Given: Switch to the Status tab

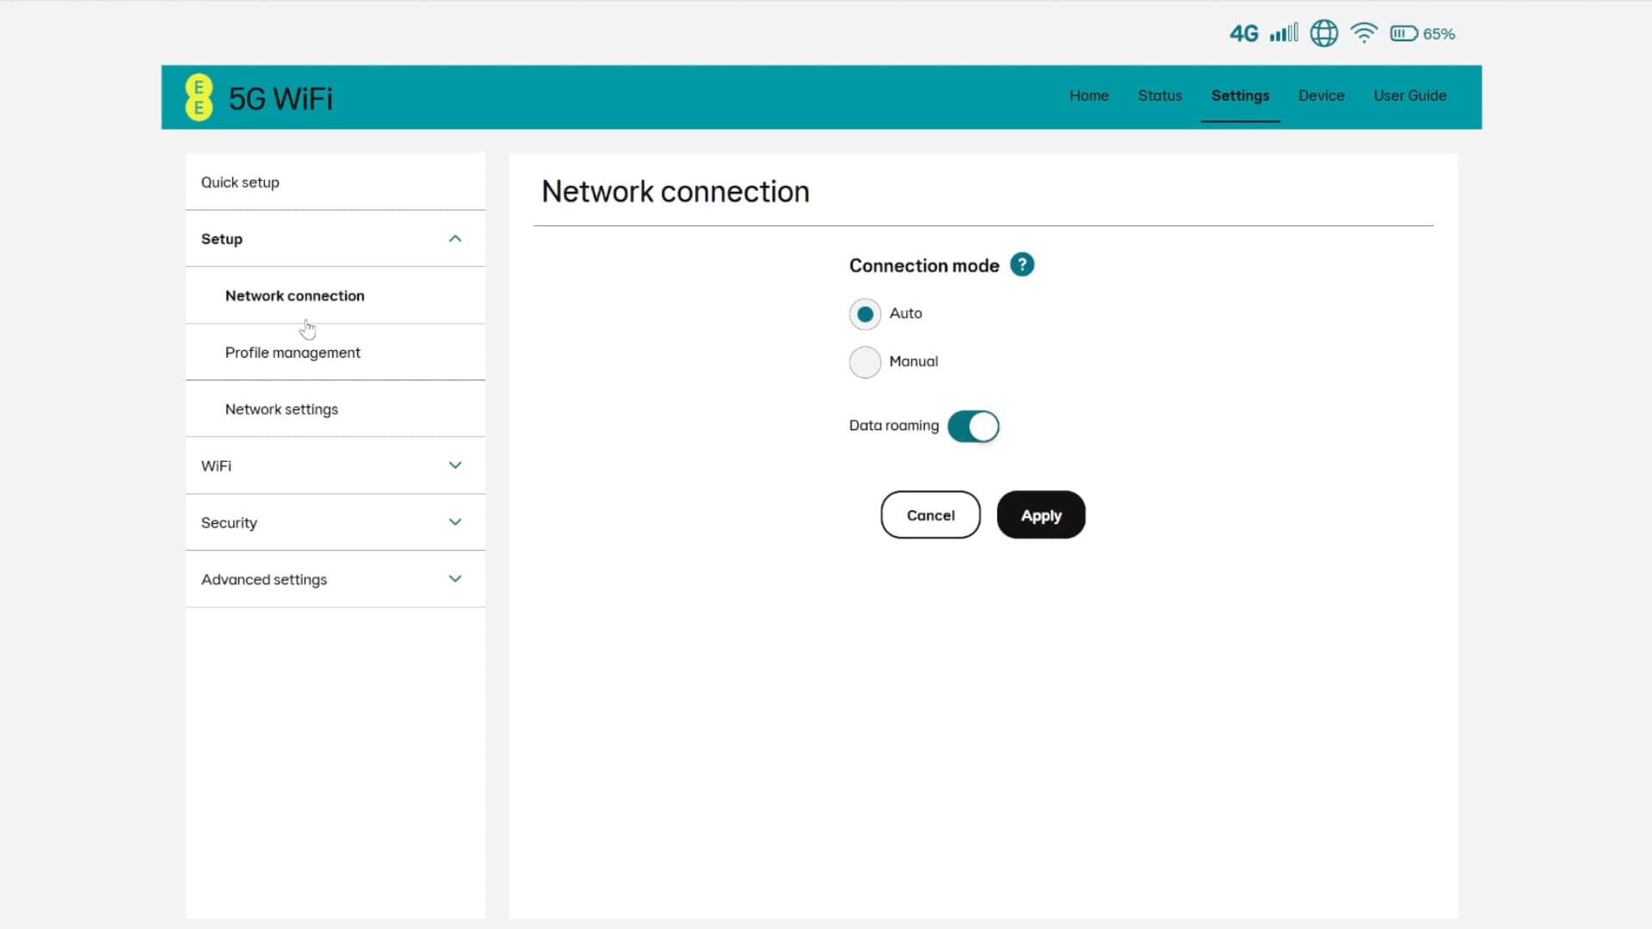Looking at the screenshot, I should click(x=1159, y=95).
